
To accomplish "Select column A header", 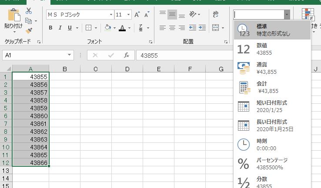I will point(30,69).
